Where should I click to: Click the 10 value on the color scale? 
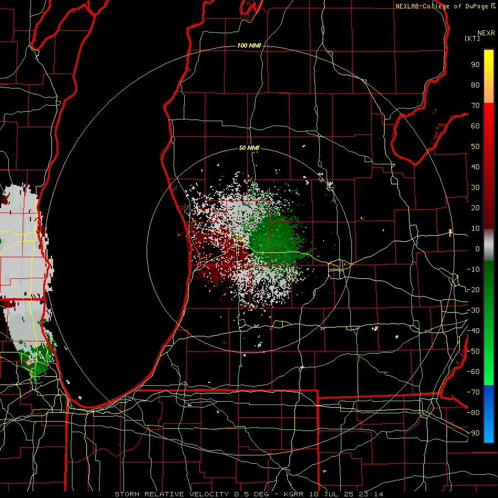point(475,229)
